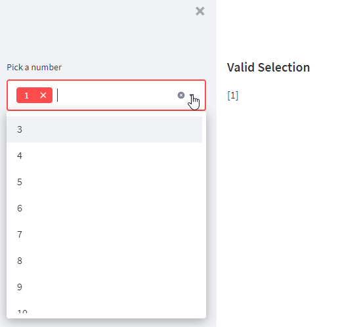
Task: Choose the partially visible option 10
Action: click(104, 309)
